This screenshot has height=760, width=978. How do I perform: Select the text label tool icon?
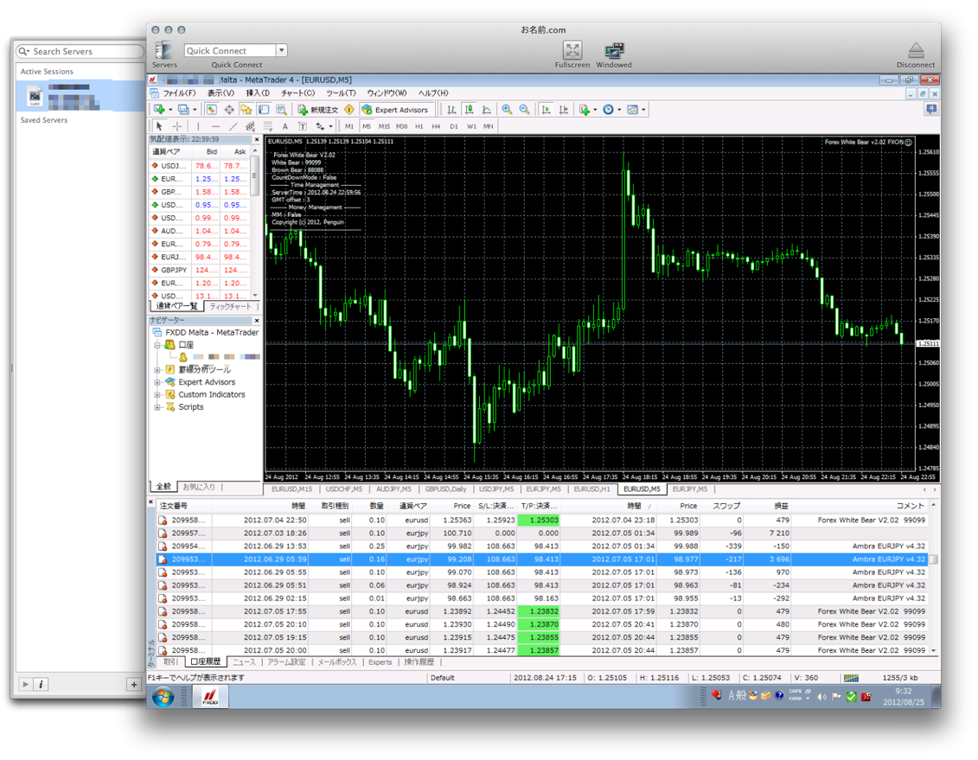click(303, 126)
